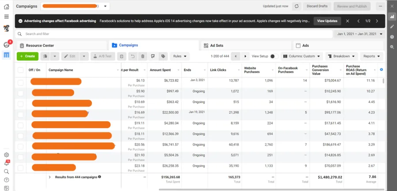
Task: Click the Search and filter field
Action: 174,34
